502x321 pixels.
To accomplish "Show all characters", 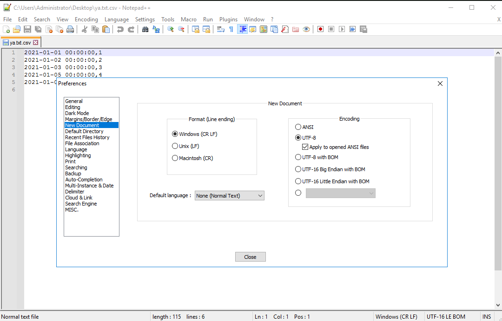I will coord(231,29).
